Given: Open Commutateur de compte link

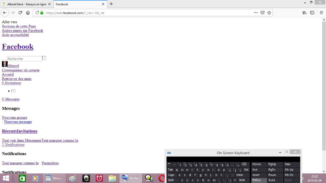Looking at the screenshot, I should 21,70.
